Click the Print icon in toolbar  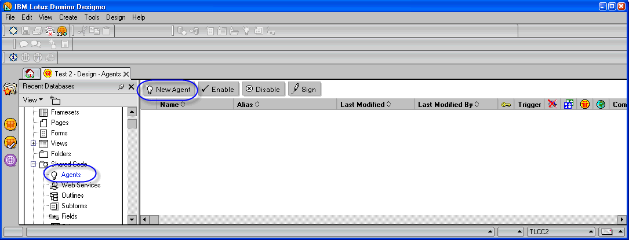38,31
